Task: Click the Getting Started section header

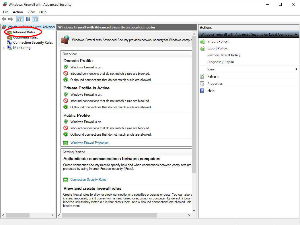Action: pos(74,152)
